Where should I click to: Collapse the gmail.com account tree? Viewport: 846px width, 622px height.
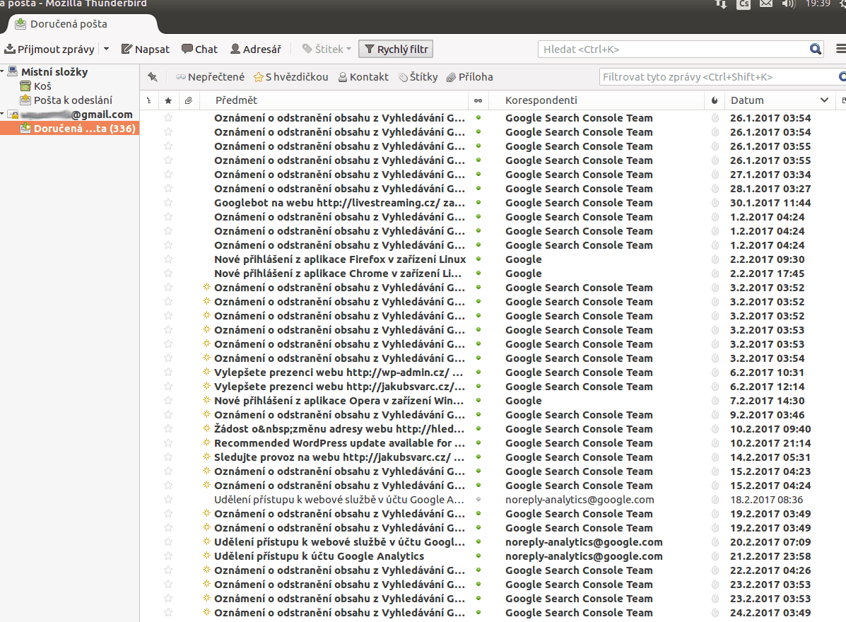tap(3, 114)
